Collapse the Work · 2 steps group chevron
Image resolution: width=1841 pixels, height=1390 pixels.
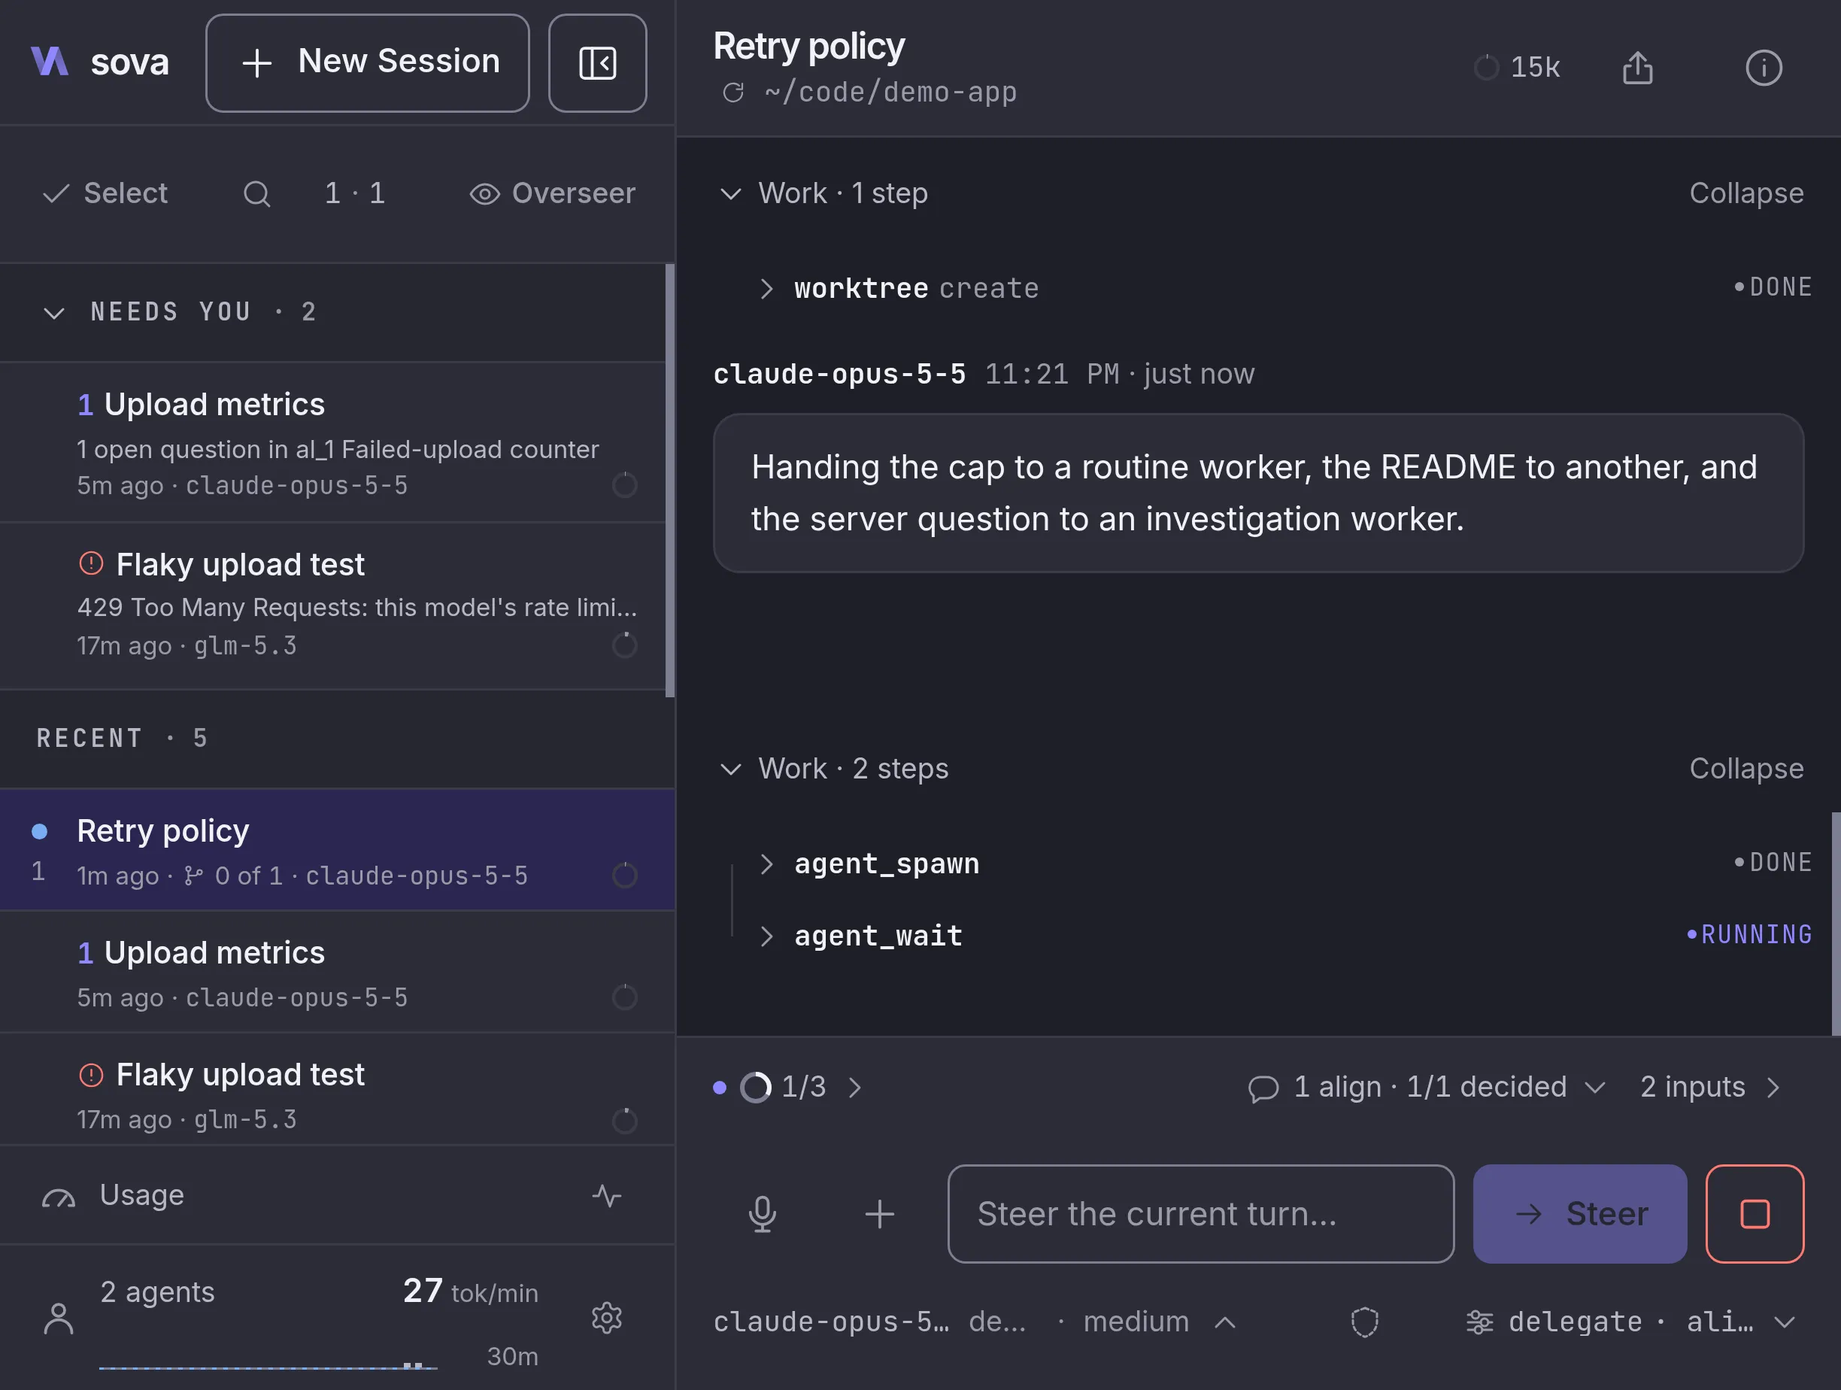pyautogui.click(x=730, y=769)
